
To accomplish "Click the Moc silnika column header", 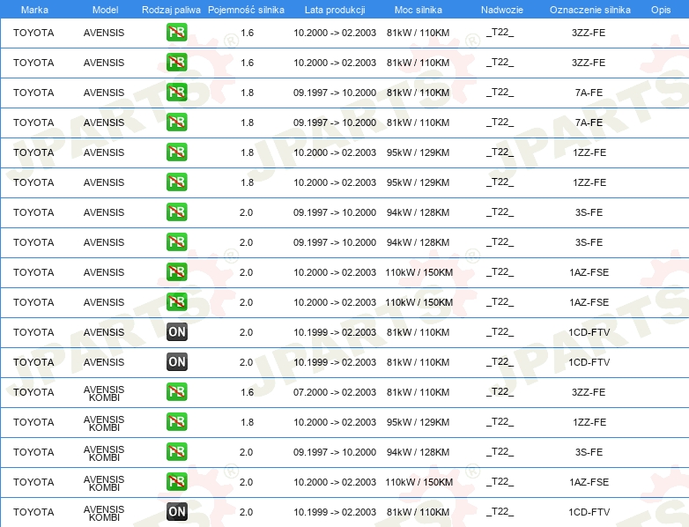I will (x=418, y=10).
